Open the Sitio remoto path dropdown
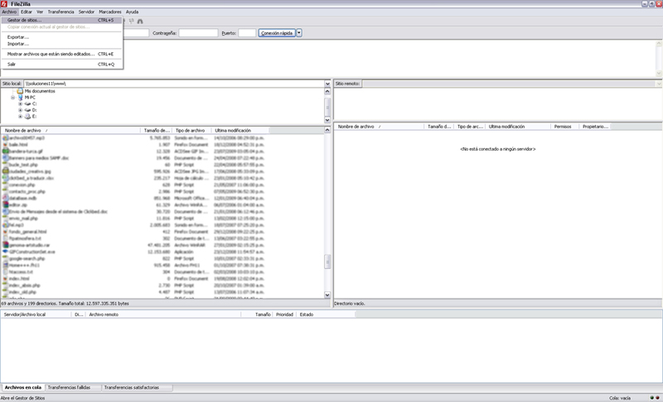The width and height of the screenshot is (663, 402). tap(659, 84)
